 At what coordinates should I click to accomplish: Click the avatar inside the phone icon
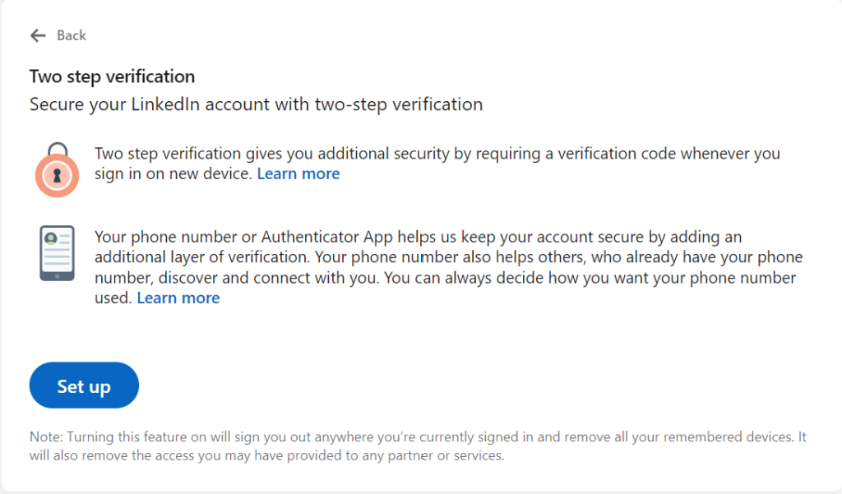pyautogui.click(x=51, y=238)
